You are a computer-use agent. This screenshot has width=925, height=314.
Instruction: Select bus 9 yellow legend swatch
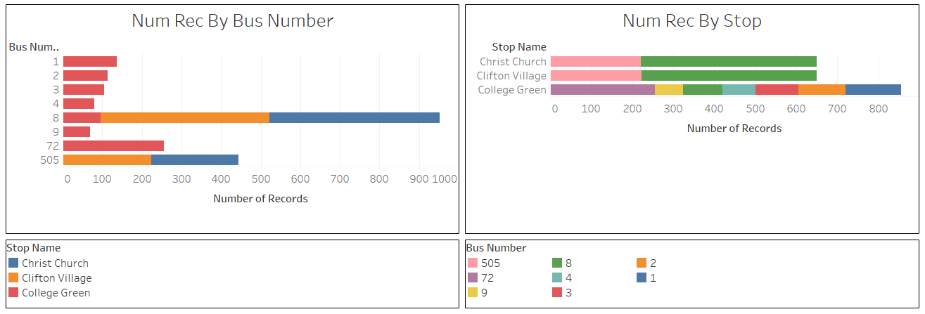(473, 292)
